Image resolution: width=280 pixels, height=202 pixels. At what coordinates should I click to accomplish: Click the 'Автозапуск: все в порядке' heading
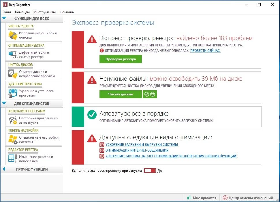tap(134, 114)
